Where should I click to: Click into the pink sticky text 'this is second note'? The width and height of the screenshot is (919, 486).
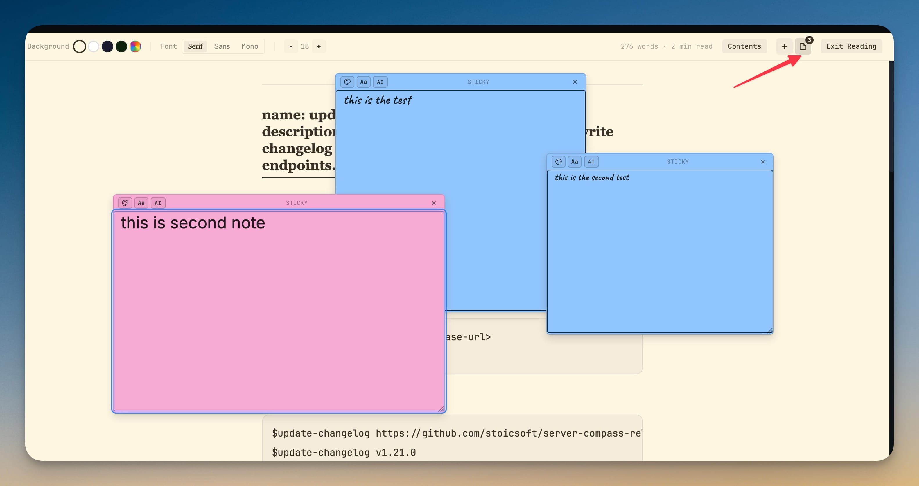pos(193,223)
